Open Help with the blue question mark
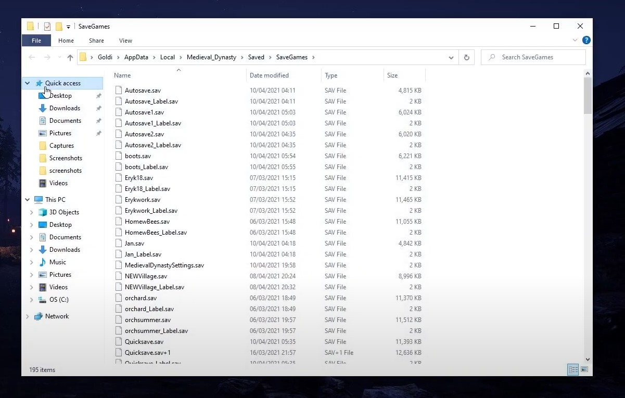 point(586,40)
